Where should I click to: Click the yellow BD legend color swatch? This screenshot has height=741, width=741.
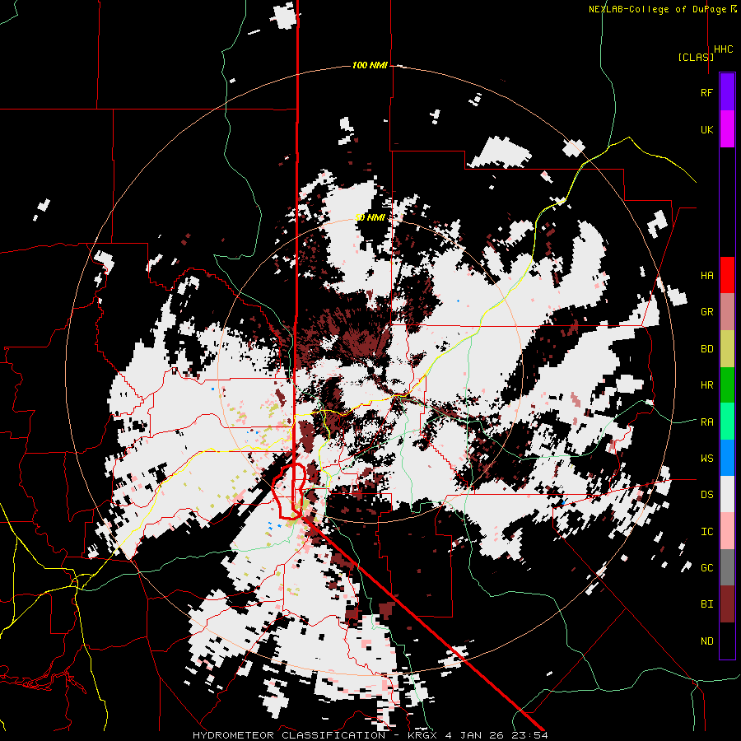tap(727, 349)
